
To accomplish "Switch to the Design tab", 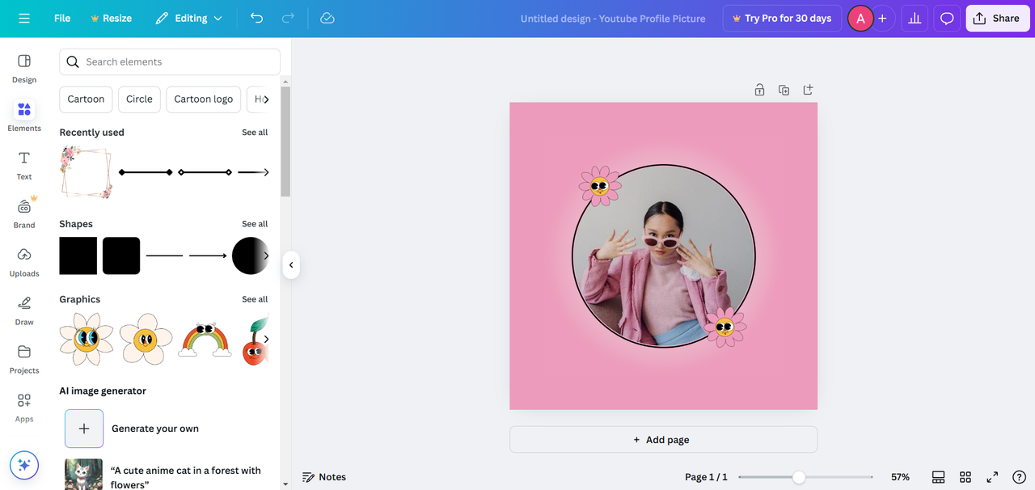I will (24, 69).
